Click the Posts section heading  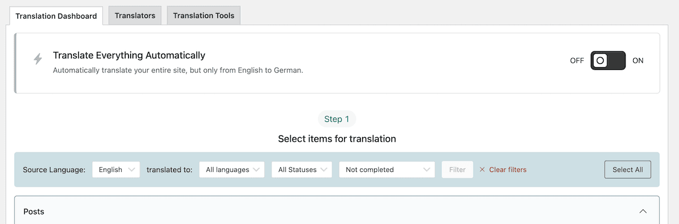[34, 211]
